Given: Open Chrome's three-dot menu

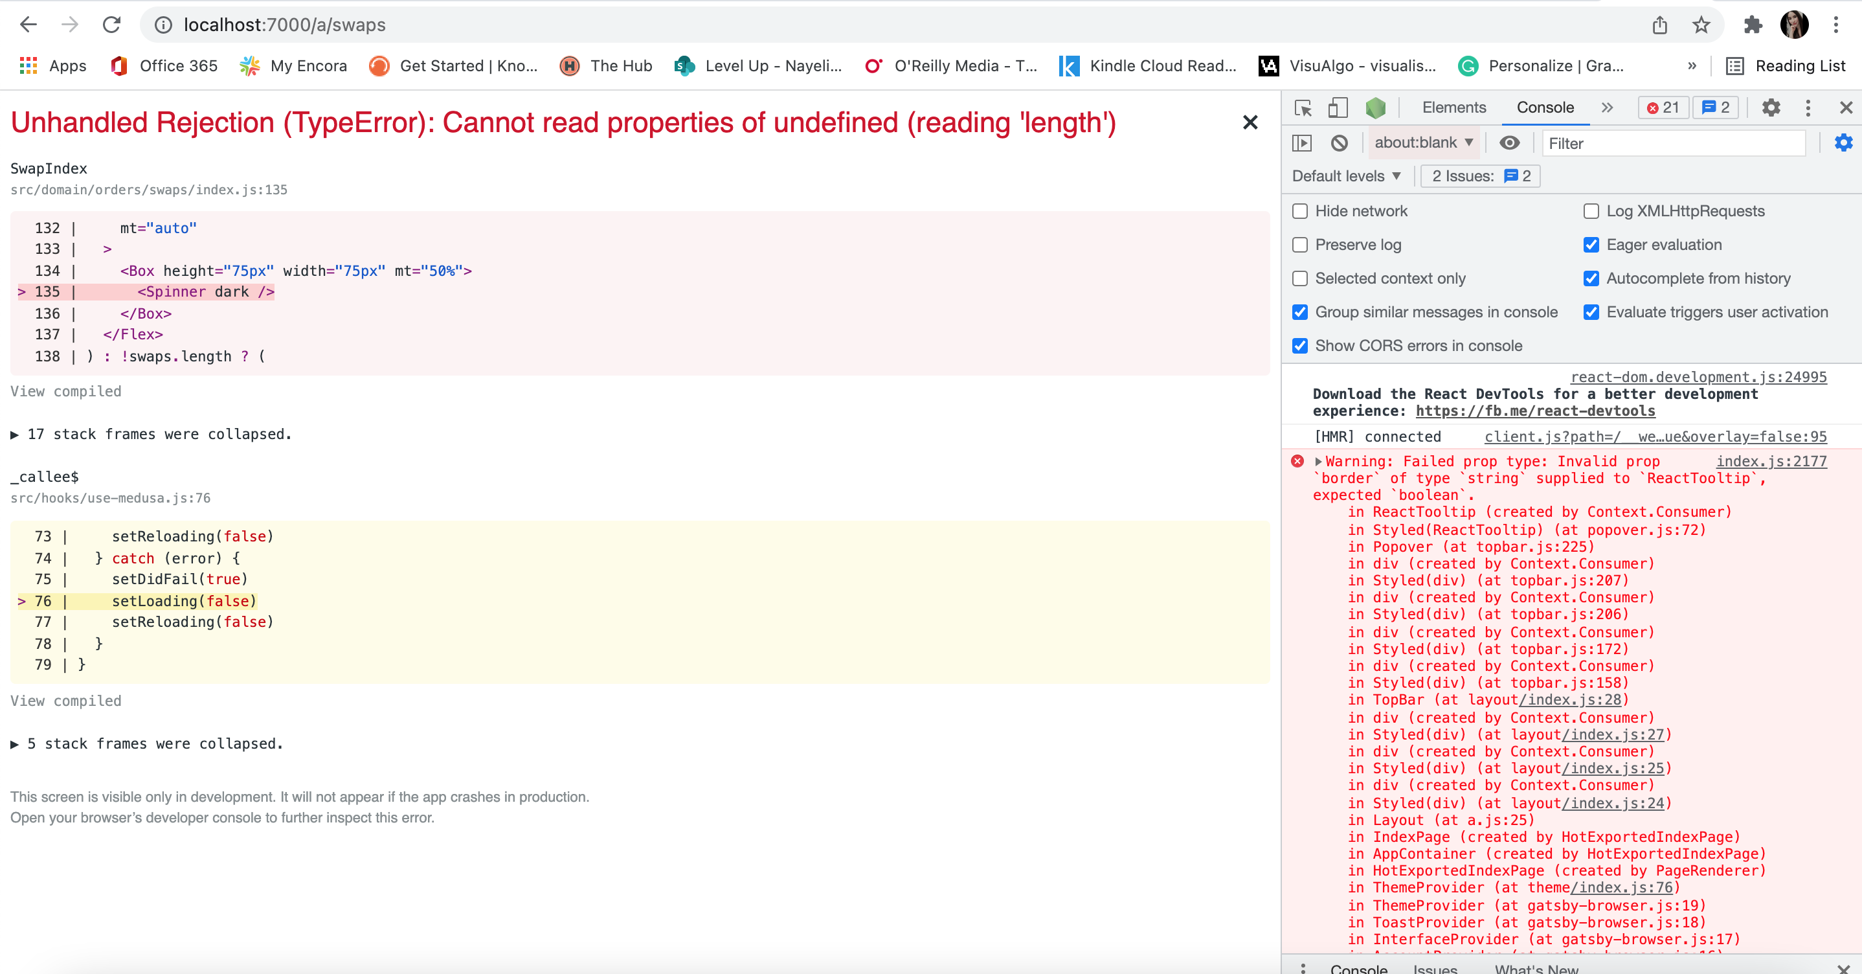Looking at the screenshot, I should 1836,25.
